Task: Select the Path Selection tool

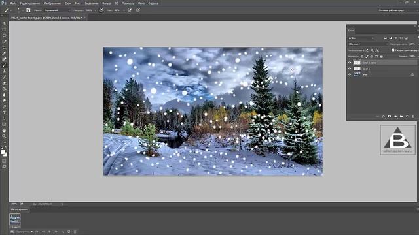Action: (4, 118)
